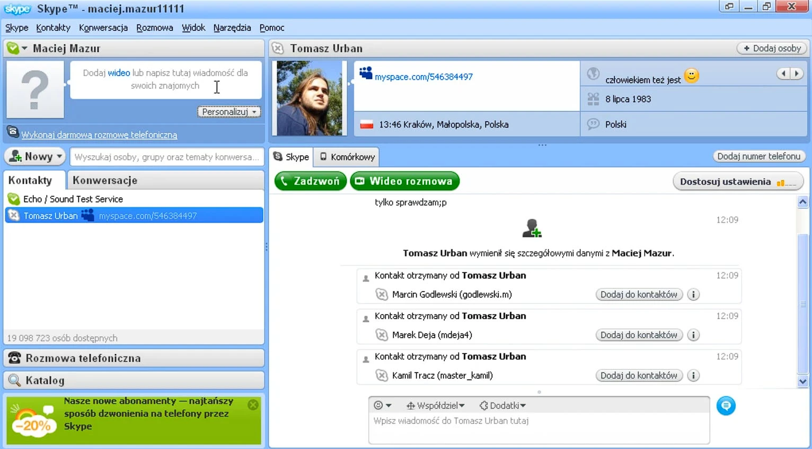Click status icon beside Marcin Godlewski
812x449 pixels.
(382, 294)
